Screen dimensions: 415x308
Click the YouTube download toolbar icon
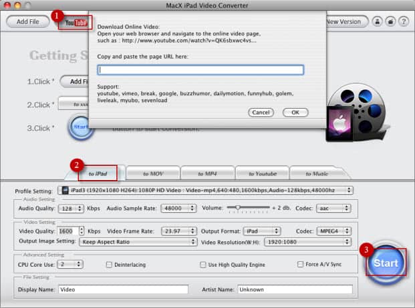pos(76,23)
